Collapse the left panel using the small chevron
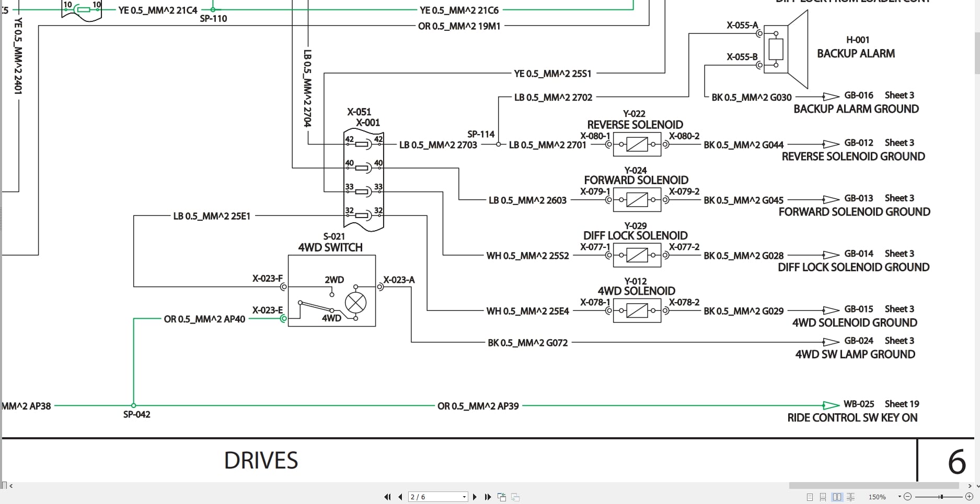 [x=10, y=485]
